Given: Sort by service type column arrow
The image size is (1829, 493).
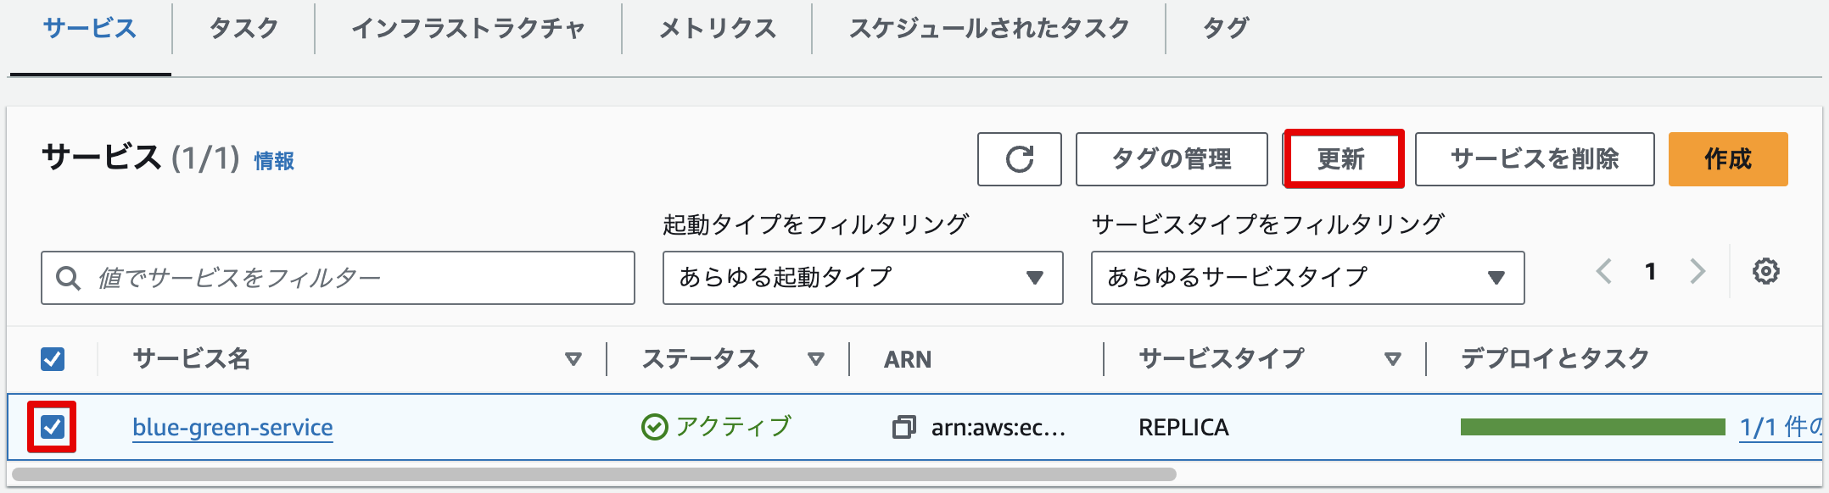Looking at the screenshot, I should [1392, 359].
